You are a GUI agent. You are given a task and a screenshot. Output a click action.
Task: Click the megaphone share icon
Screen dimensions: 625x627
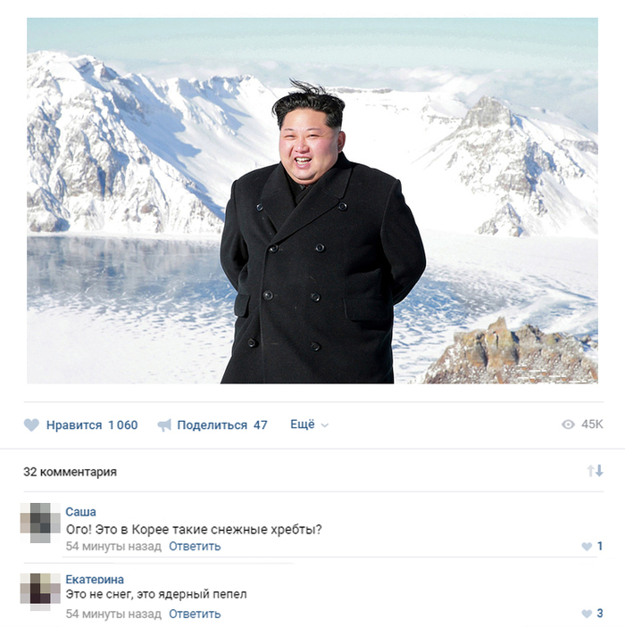(164, 425)
